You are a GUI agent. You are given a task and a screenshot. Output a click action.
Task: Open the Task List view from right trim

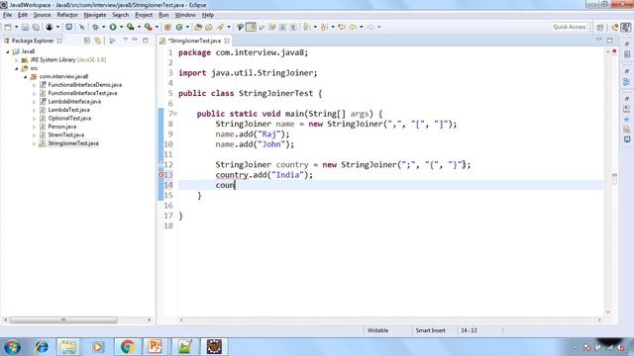pos(627,54)
